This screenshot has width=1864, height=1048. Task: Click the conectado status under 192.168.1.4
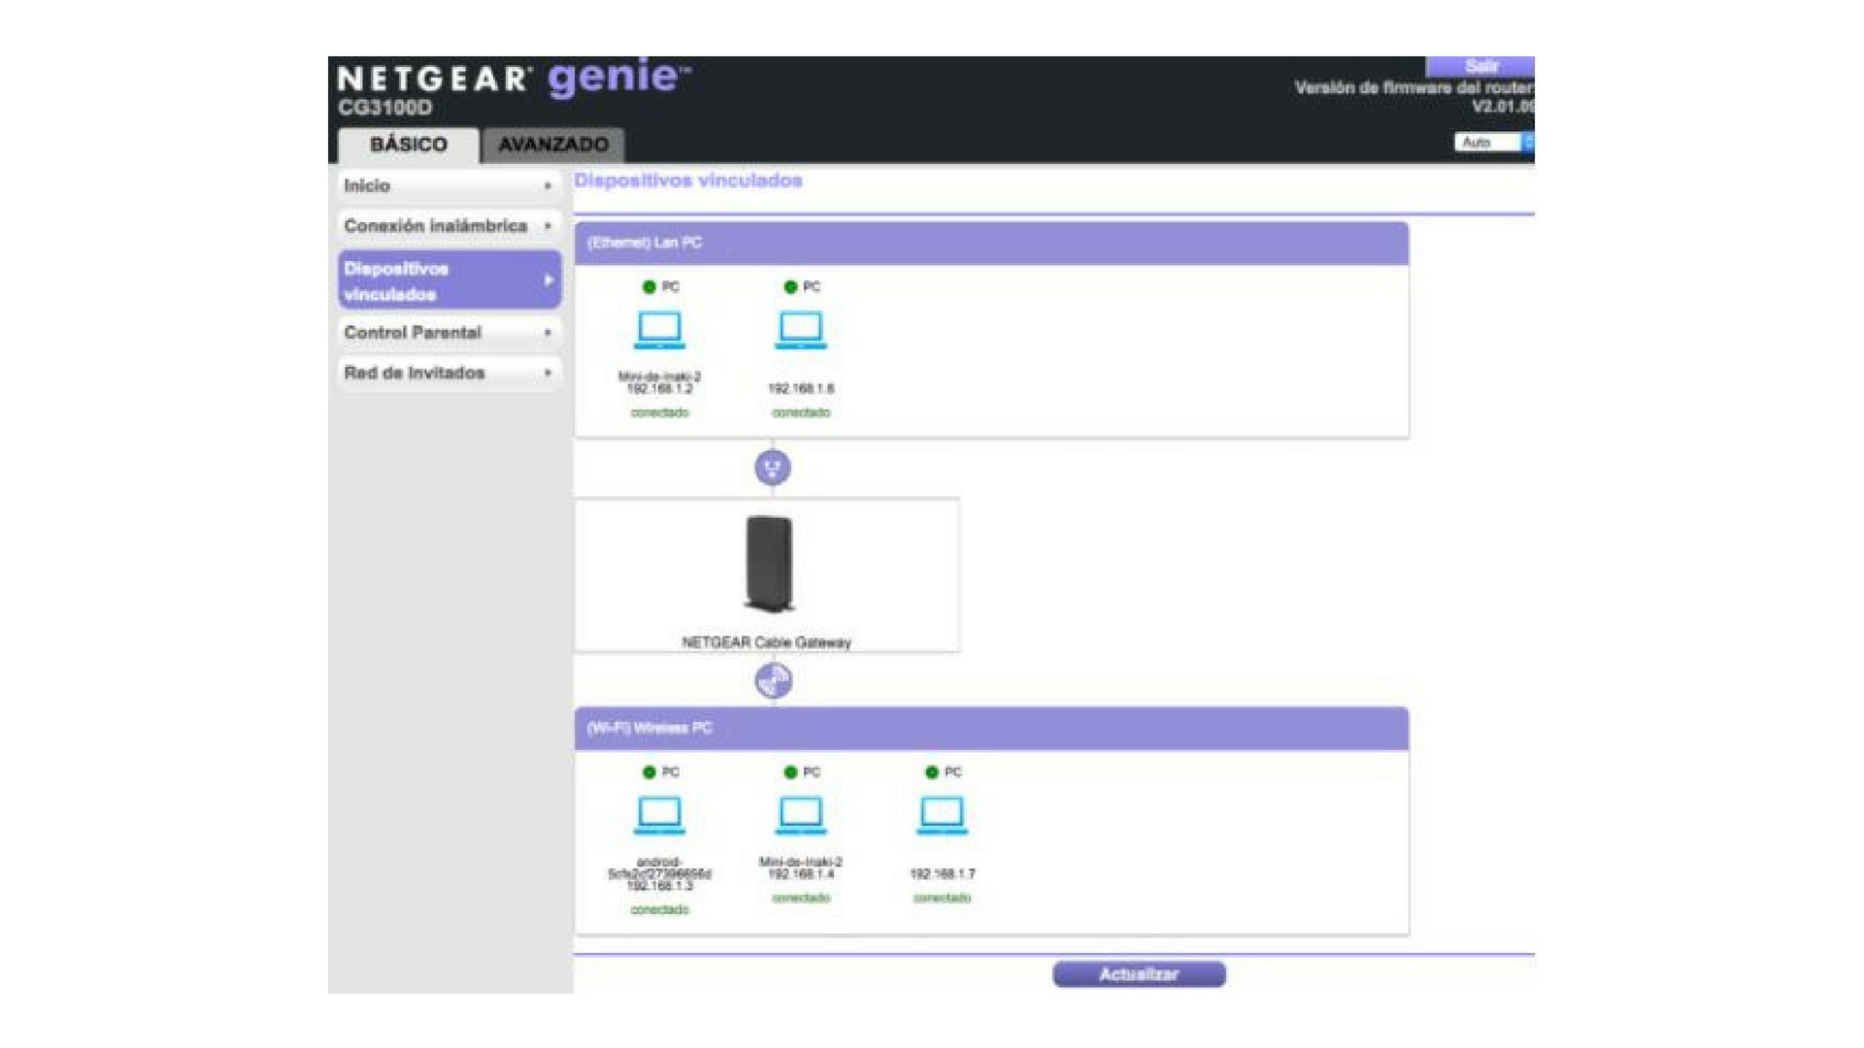[801, 898]
